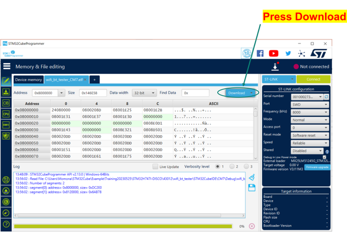Viewport: 347px width, 233px height.
Task: Click the Size input field
Action: [92, 93]
